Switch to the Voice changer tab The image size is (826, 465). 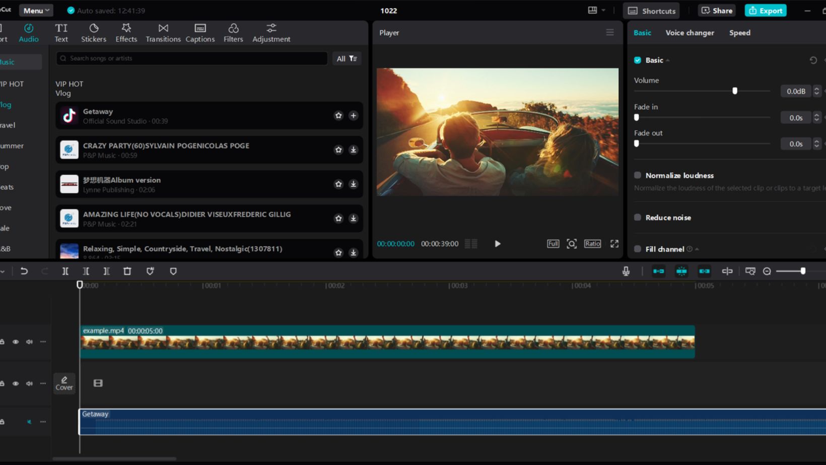point(690,33)
